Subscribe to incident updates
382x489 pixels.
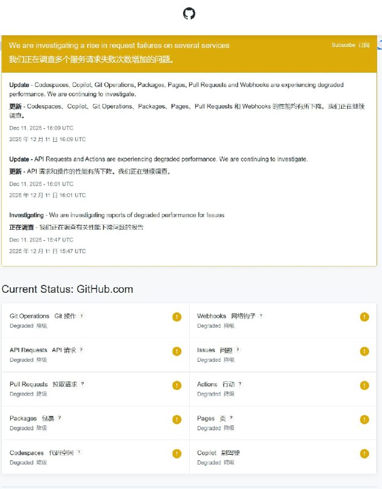(350, 45)
